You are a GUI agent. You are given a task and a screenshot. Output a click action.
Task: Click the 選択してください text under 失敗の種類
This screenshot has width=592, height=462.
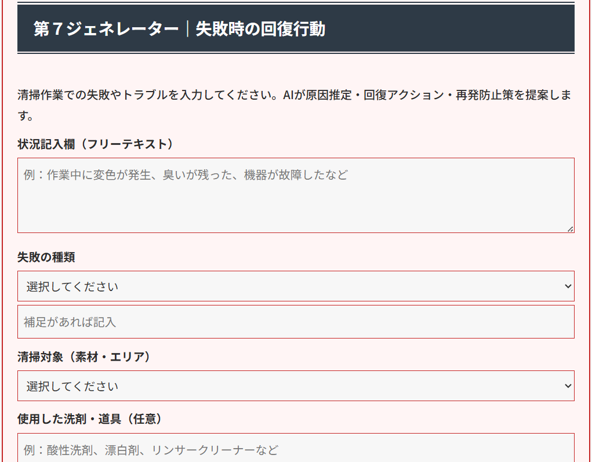(x=72, y=286)
